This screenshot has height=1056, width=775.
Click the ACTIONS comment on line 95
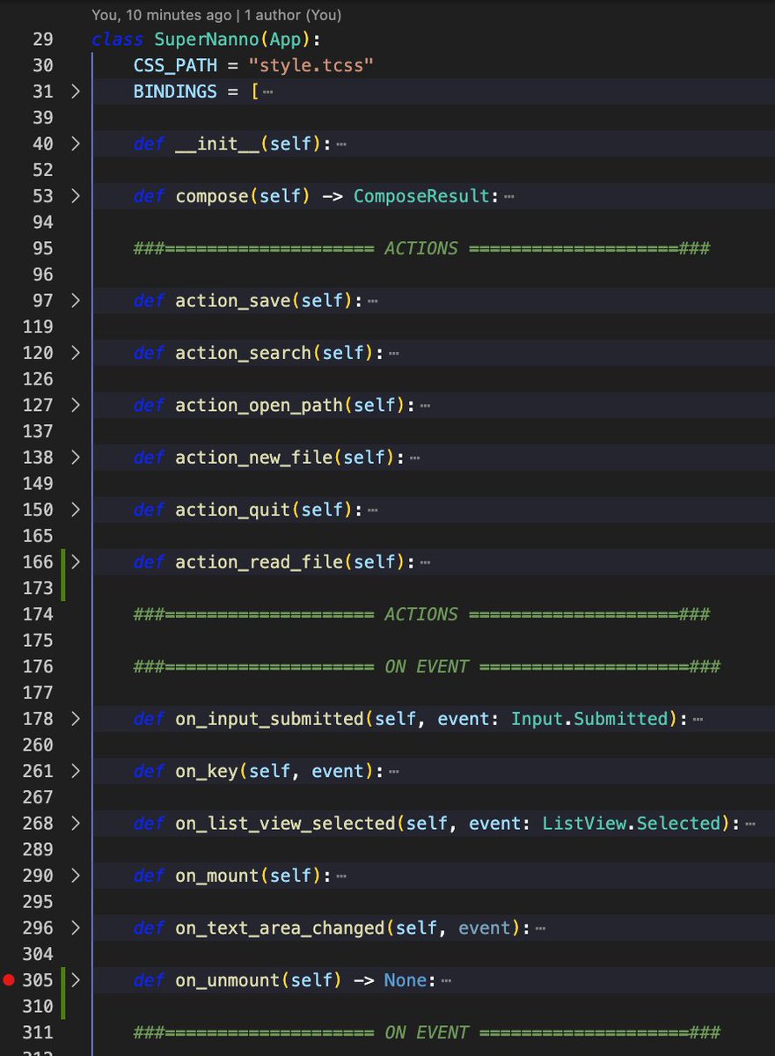point(421,249)
